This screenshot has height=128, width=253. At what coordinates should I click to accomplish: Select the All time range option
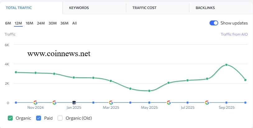(75, 23)
